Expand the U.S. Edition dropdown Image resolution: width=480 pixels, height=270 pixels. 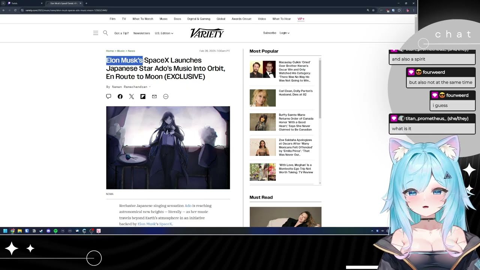coord(164,33)
